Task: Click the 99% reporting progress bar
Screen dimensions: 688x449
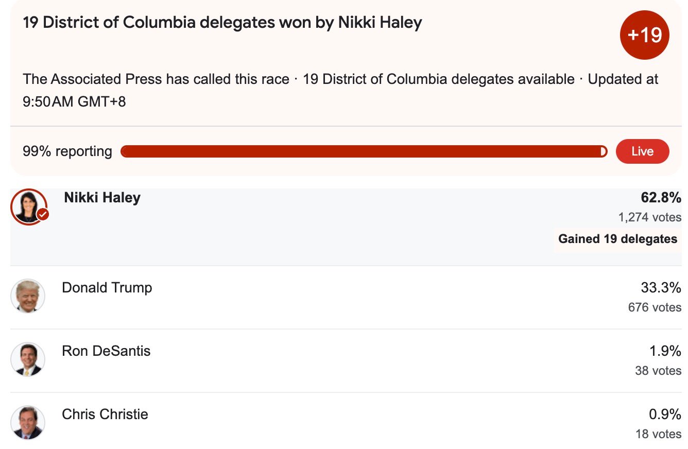Action: click(x=364, y=151)
